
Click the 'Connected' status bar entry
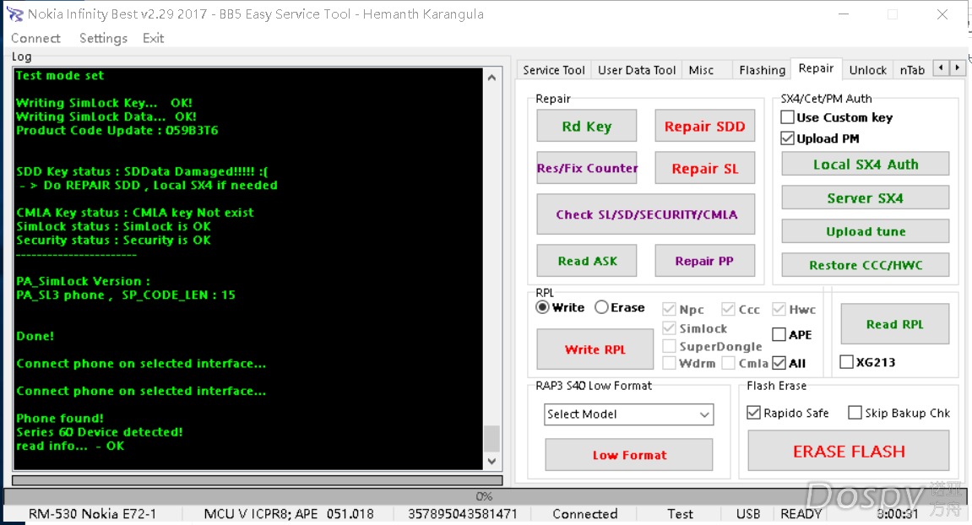click(585, 514)
